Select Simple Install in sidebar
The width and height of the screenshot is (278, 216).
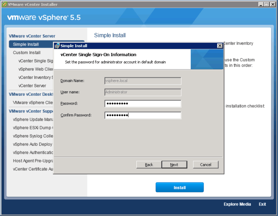click(26, 44)
